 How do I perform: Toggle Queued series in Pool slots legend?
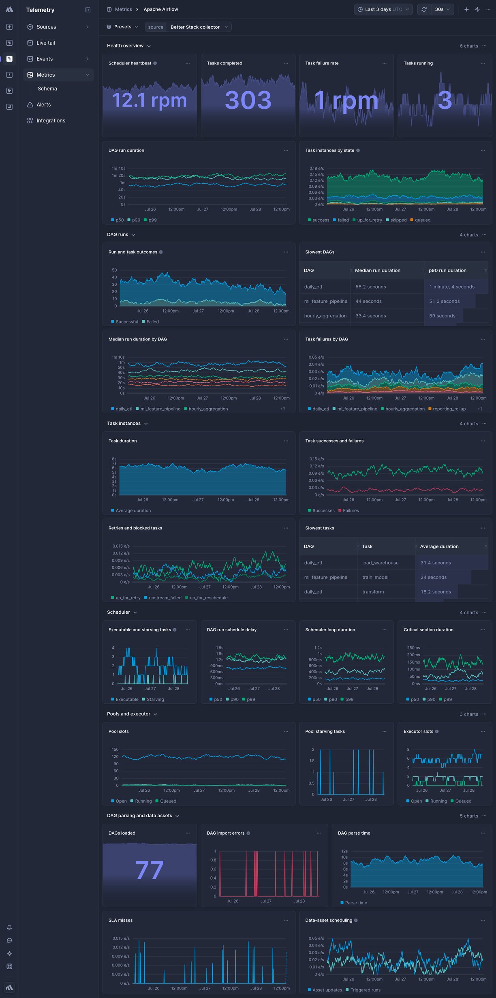point(166,801)
